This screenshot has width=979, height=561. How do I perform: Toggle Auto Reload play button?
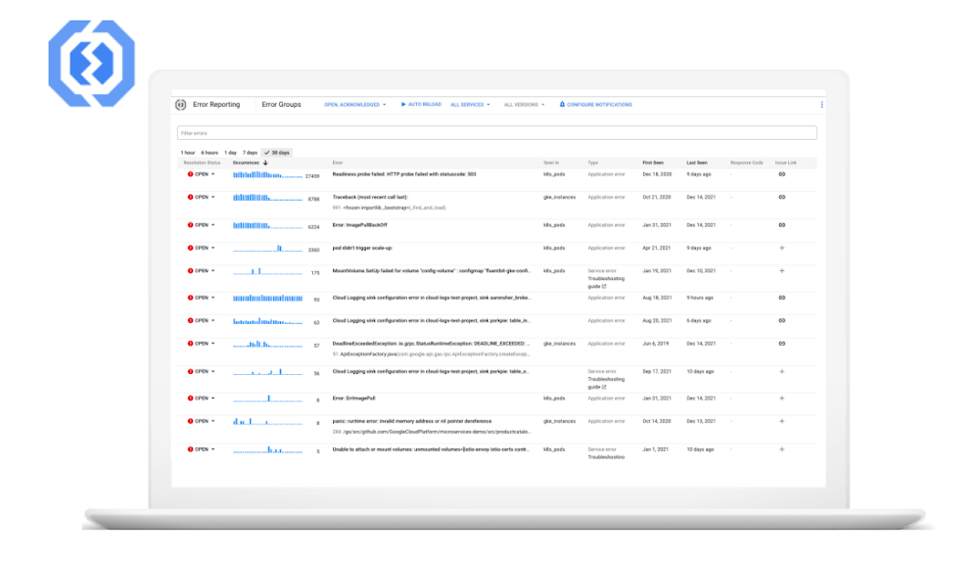tap(403, 105)
